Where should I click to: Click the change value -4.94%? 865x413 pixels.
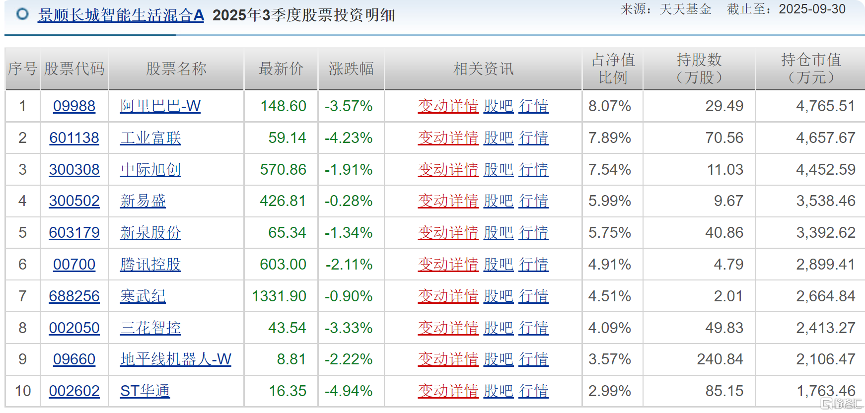(349, 391)
